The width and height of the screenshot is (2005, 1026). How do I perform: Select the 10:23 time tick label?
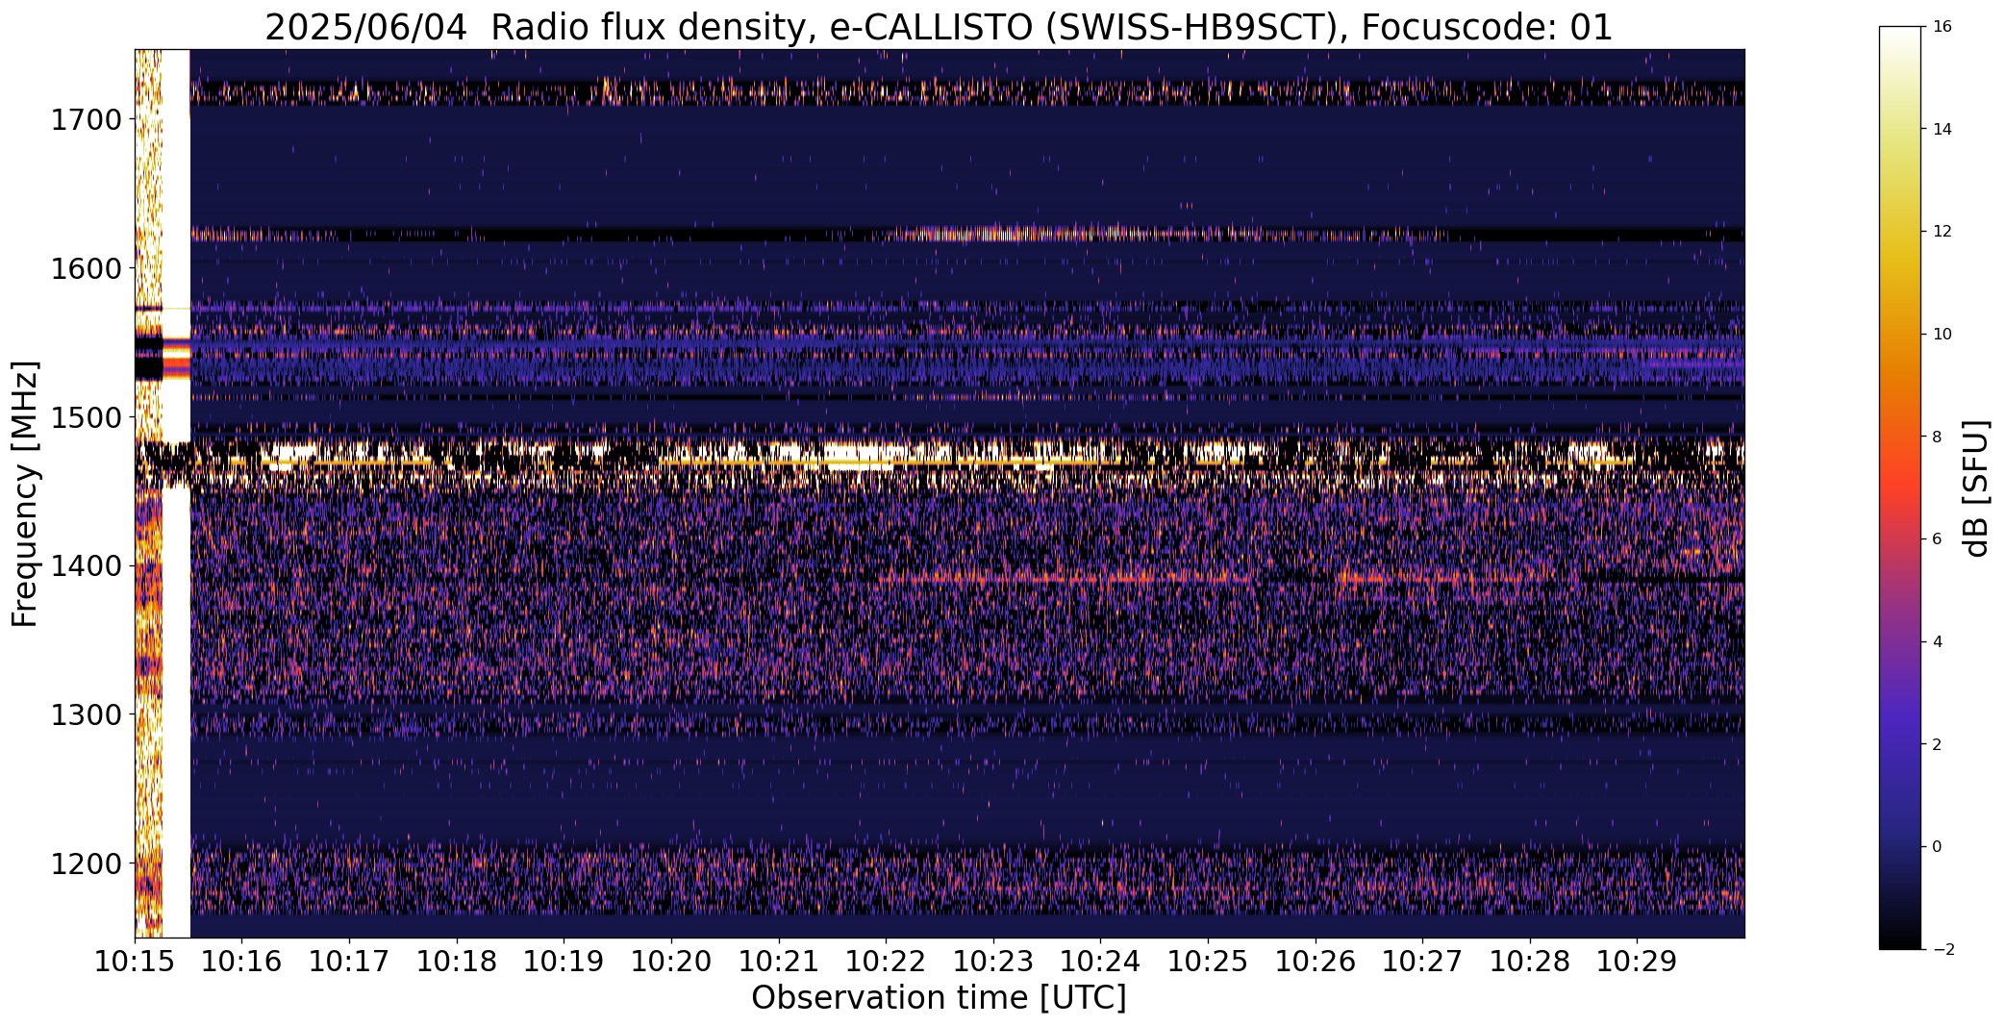click(x=993, y=962)
